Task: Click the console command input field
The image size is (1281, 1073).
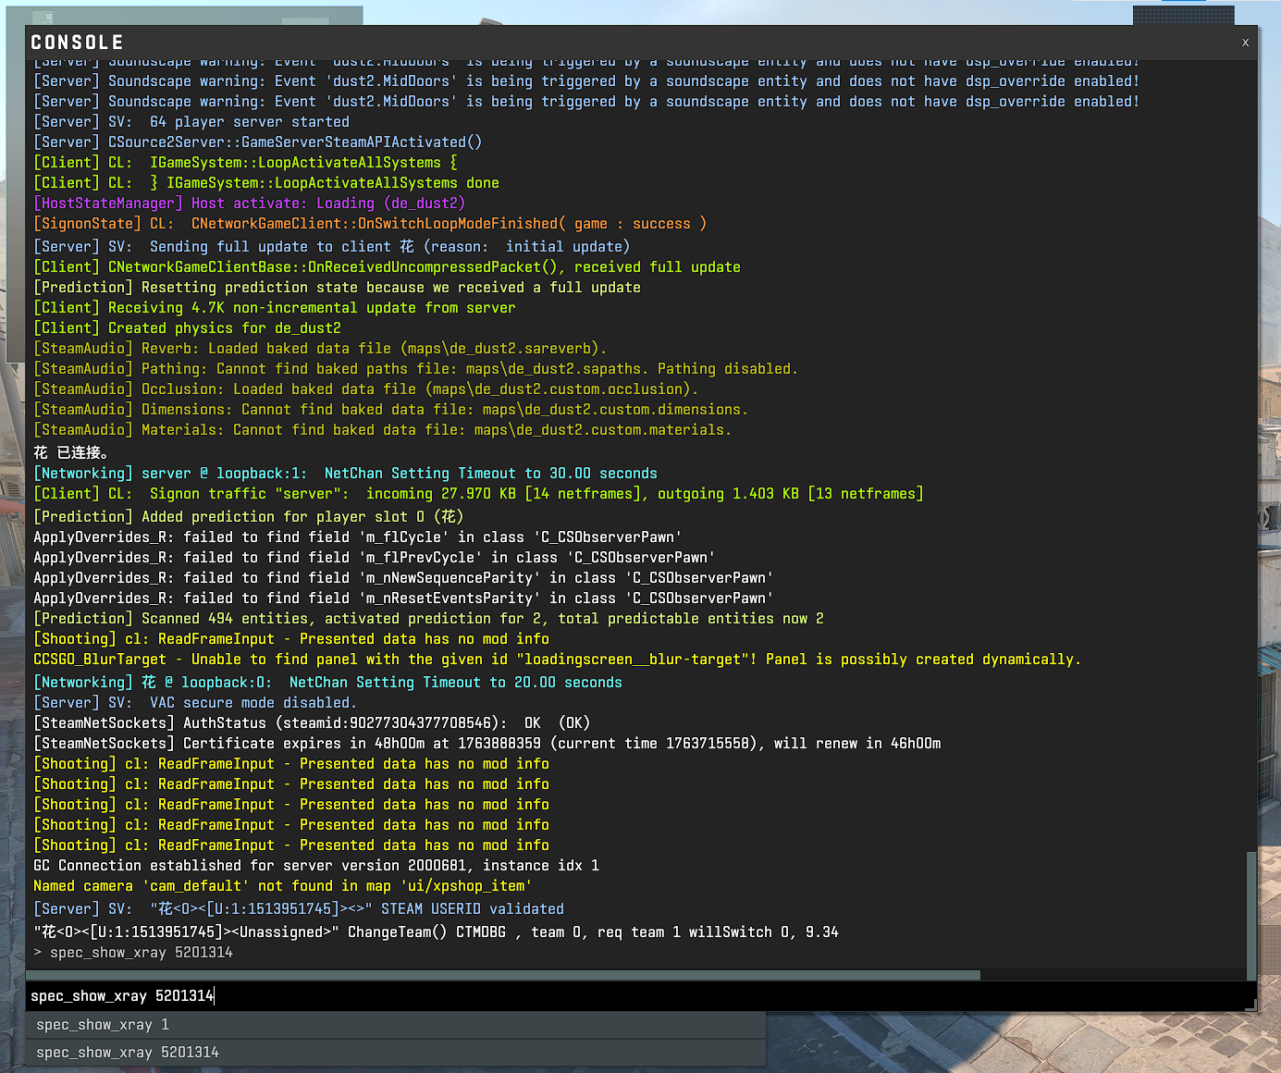Action: 638,995
